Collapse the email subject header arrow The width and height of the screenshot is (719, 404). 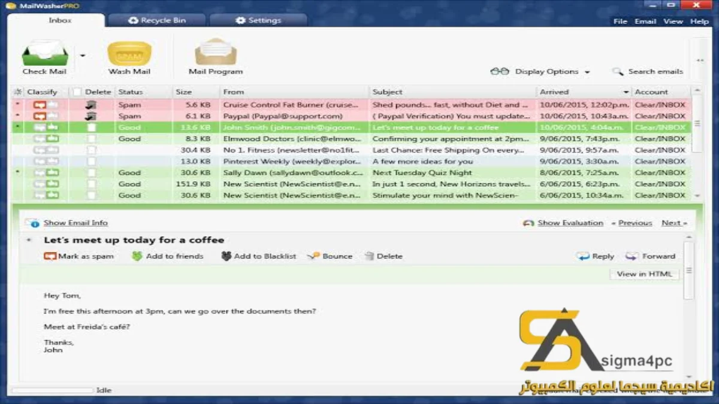tap(28, 240)
